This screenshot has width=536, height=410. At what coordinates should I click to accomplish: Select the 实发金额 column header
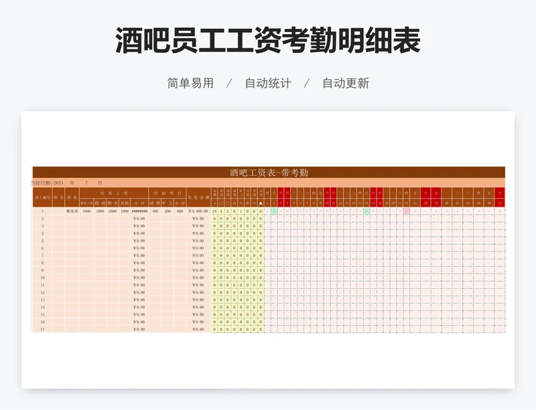coord(198,197)
